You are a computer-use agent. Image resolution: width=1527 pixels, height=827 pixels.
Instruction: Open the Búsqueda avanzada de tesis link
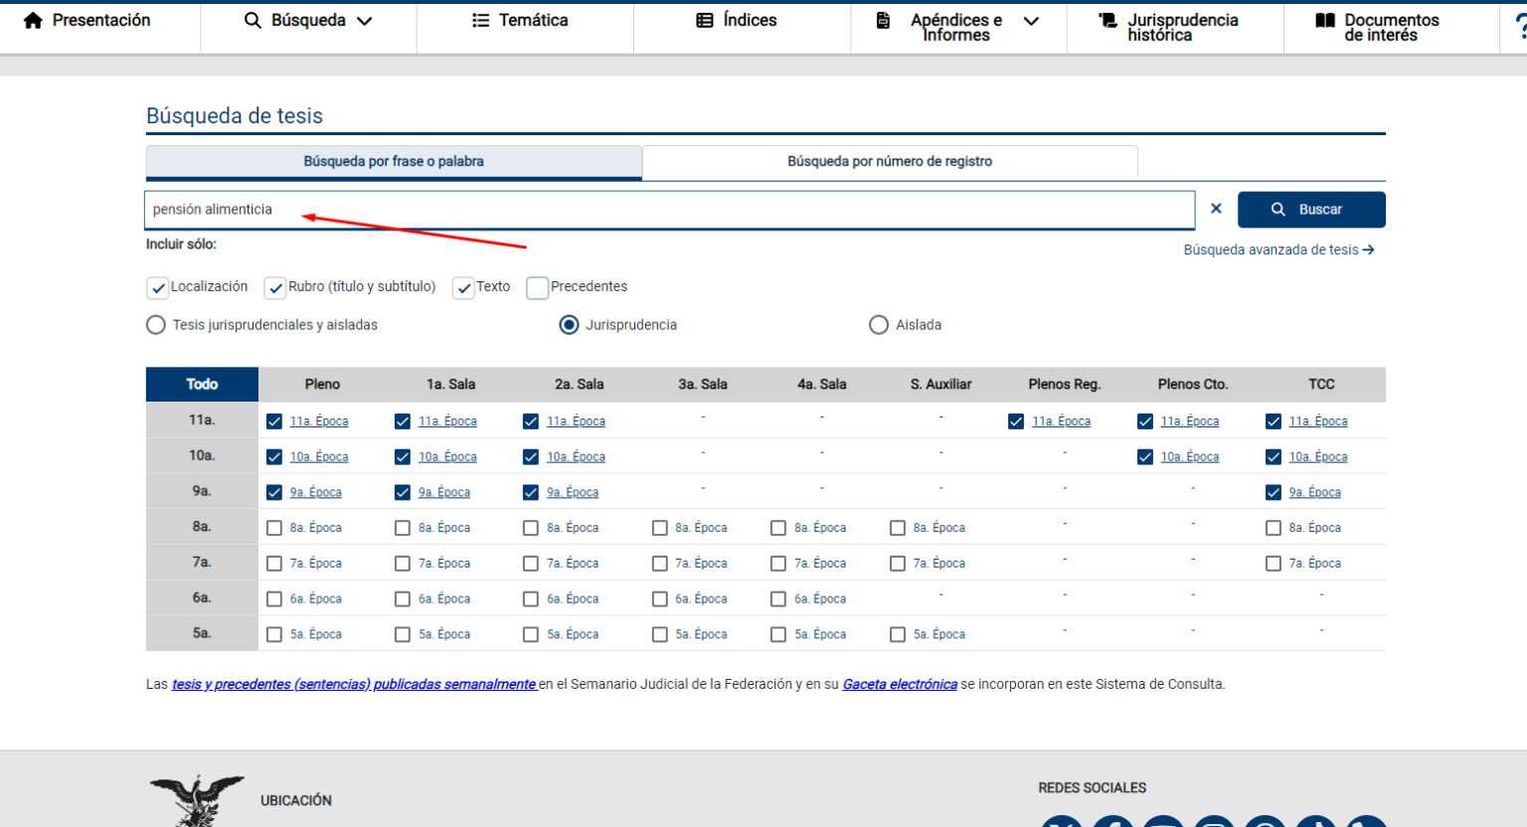1278,250
